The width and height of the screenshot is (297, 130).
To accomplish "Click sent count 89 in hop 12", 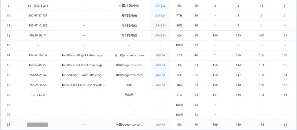I will tap(196, 35).
